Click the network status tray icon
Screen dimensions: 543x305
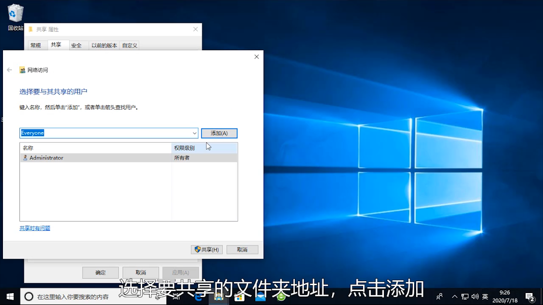tap(464, 297)
